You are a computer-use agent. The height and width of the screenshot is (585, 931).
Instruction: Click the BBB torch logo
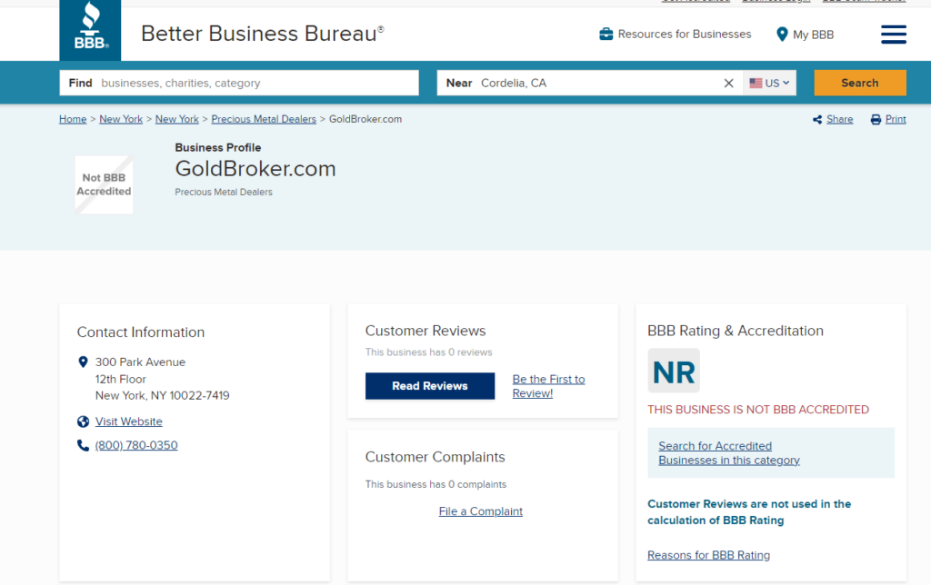pyautogui.click(x=90, y=30)
